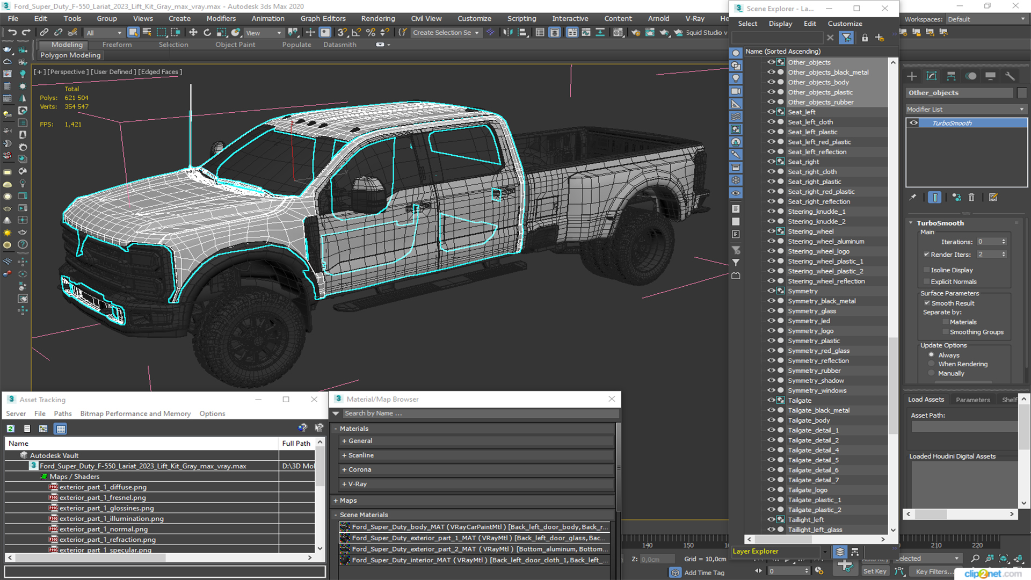The image size is (1031, 580).
Task: Switch to the Object Paint ribbon tab
Action: click(235, 45)
